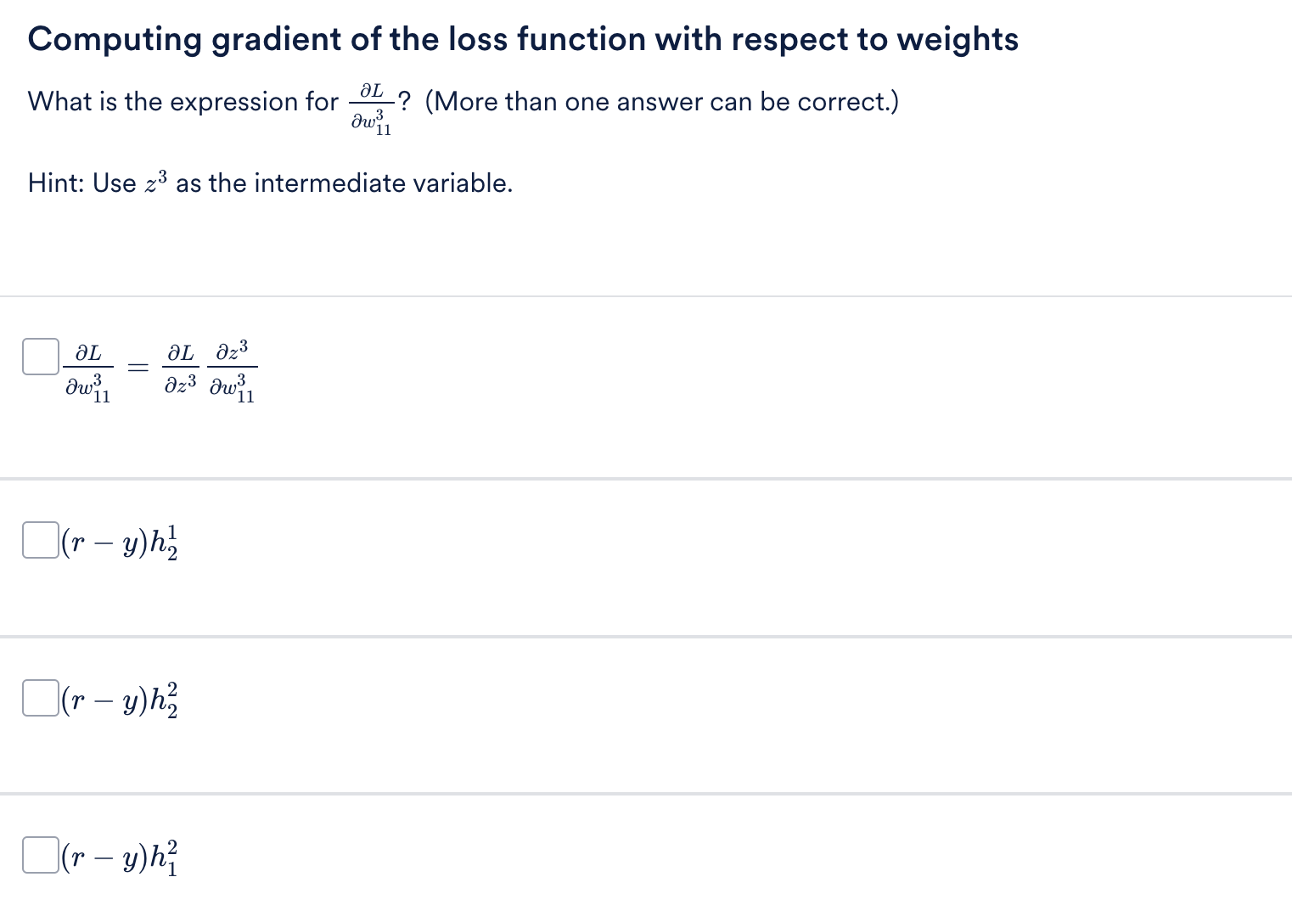Check the chain rule expression answer option
Viewport: 1292px width, 922px height.
click(x=40, y=357)
